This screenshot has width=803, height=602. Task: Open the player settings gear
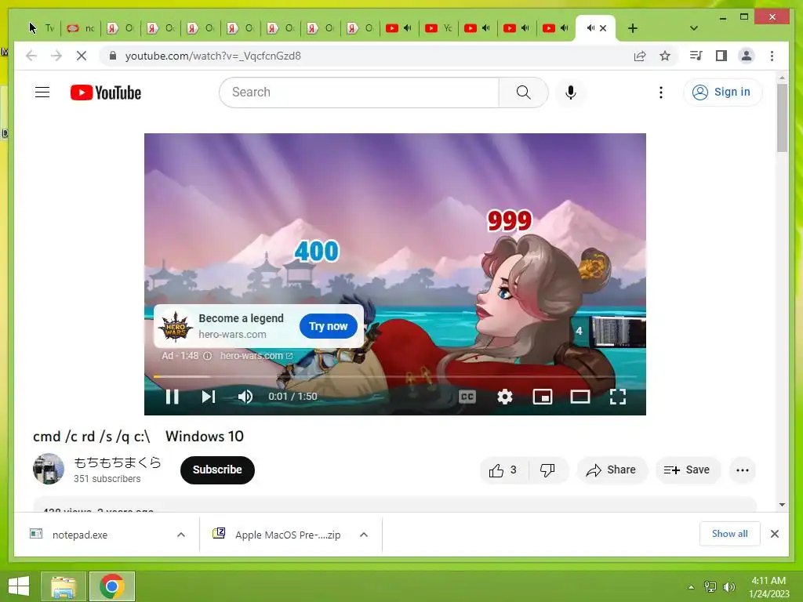point(505,396)
